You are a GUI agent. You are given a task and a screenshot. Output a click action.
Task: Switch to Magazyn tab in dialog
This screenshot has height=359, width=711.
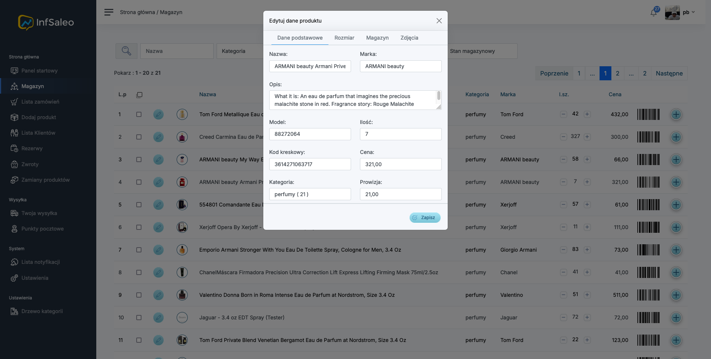tap(377, 38)
